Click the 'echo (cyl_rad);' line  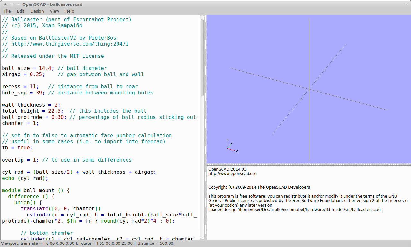25,178
